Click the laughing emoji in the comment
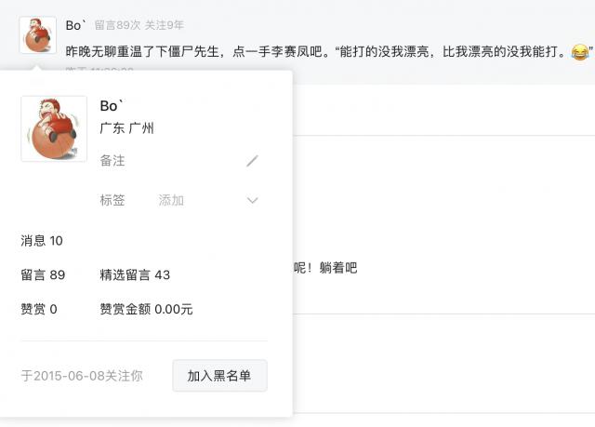 pos(580,51)
